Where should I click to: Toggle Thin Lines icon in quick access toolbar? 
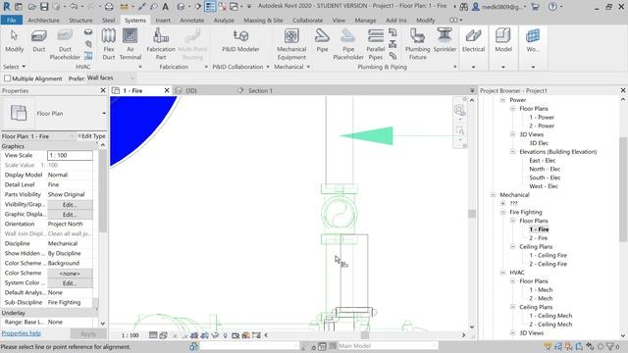click(210, 7)
